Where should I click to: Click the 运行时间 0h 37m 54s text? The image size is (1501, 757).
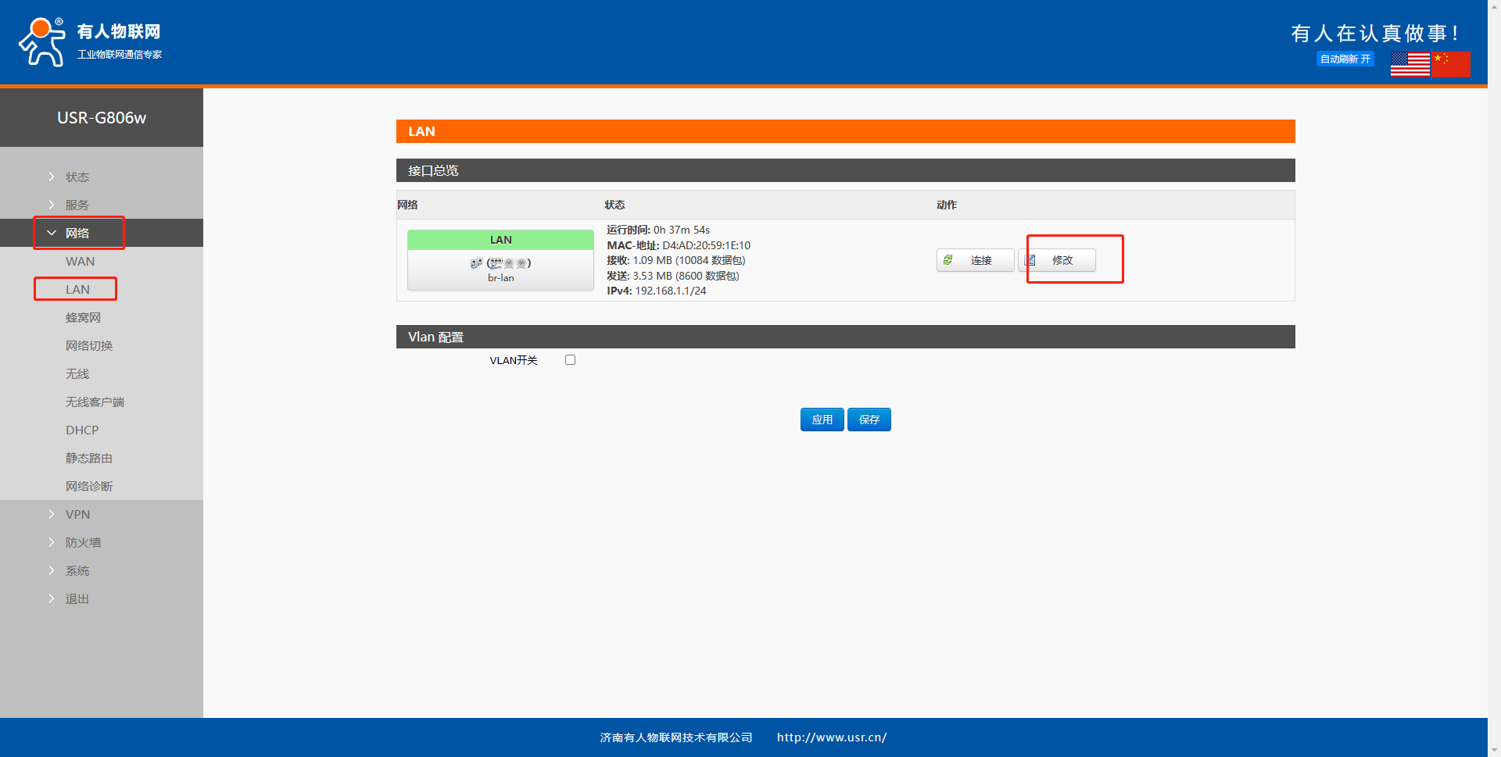pyautogui.click(x=658, y=230)
